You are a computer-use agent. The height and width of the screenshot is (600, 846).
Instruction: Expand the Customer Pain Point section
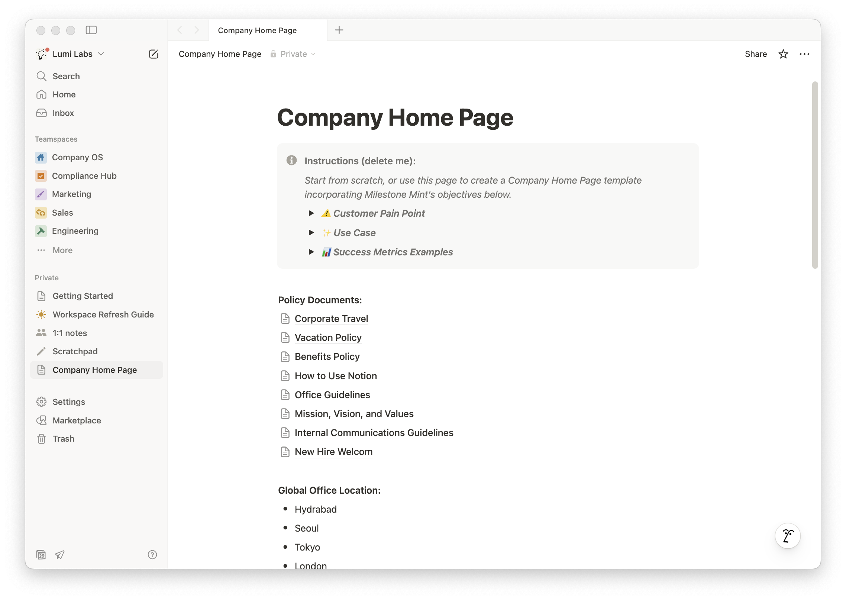311,213
